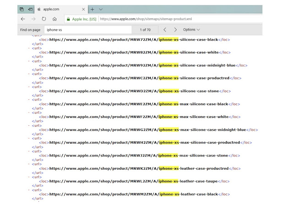Viewport: 293px width, 204px height.
Task: Click the MRWH2ZM max-silicone-case-productred URL
Action: [x=145, y=143]
